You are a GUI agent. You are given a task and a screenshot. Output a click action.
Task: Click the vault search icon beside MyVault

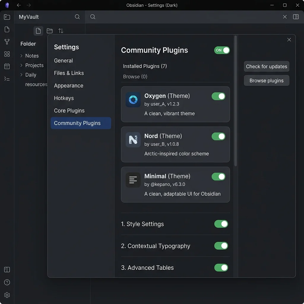(x=77, y=17)
